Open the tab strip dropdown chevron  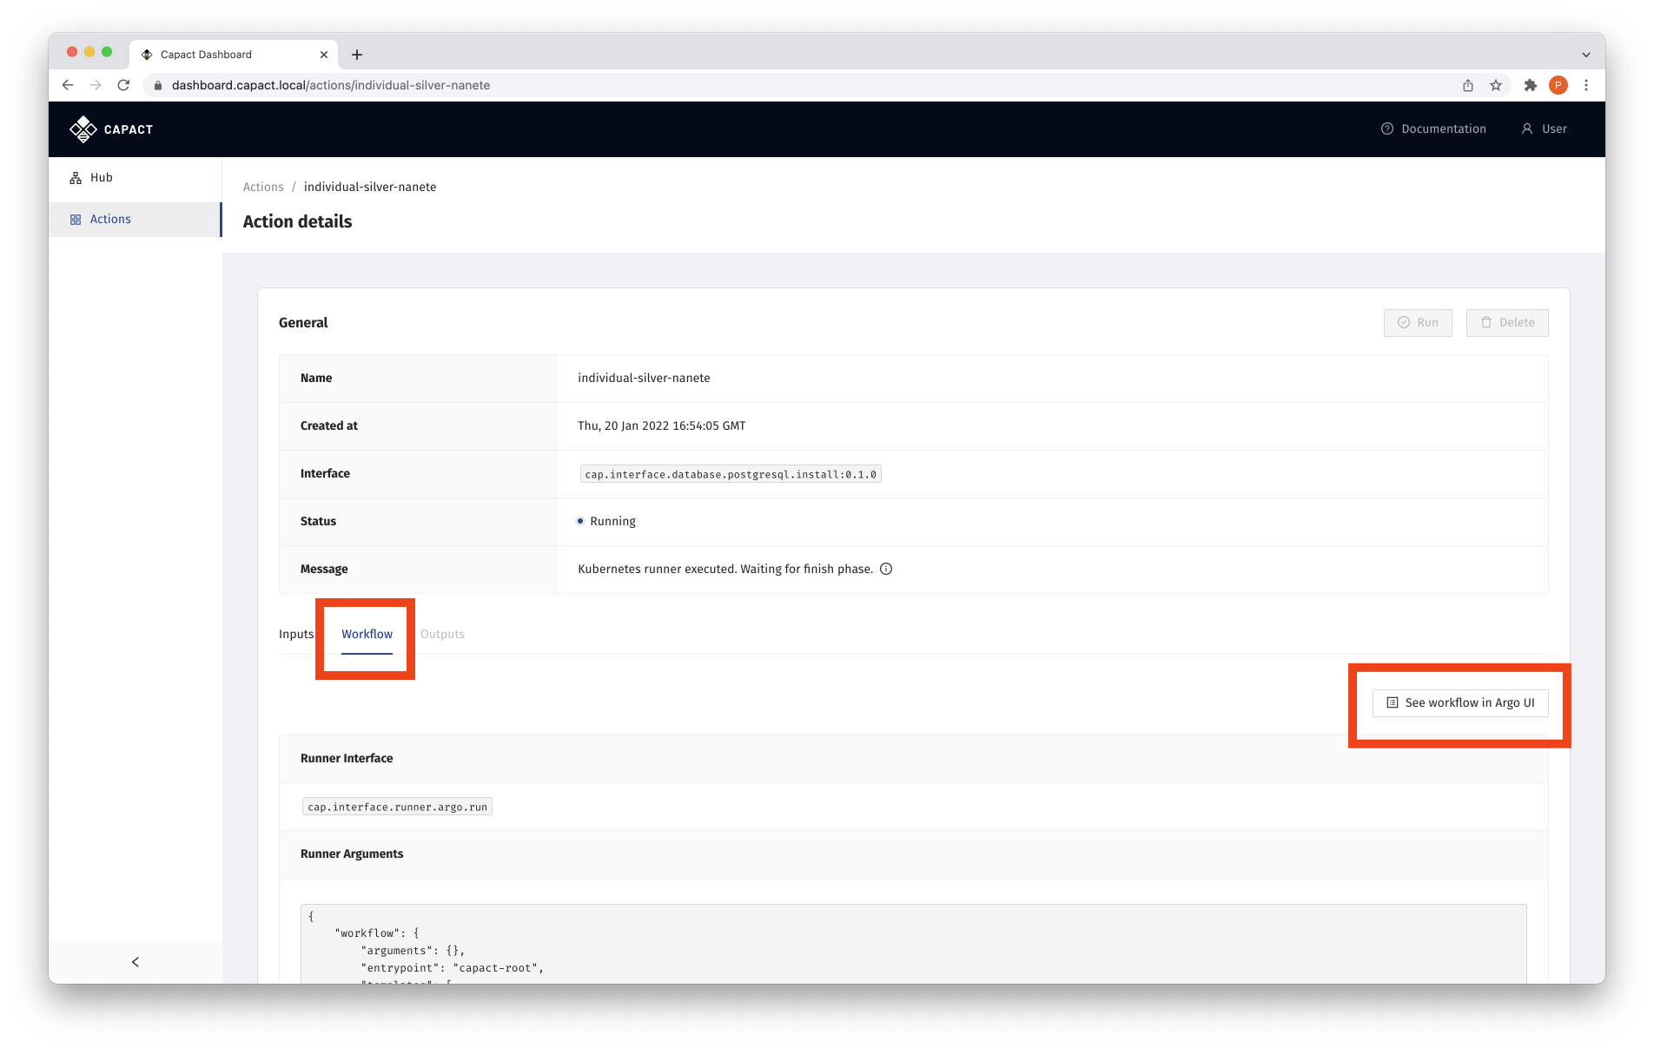pos(1586,54)
